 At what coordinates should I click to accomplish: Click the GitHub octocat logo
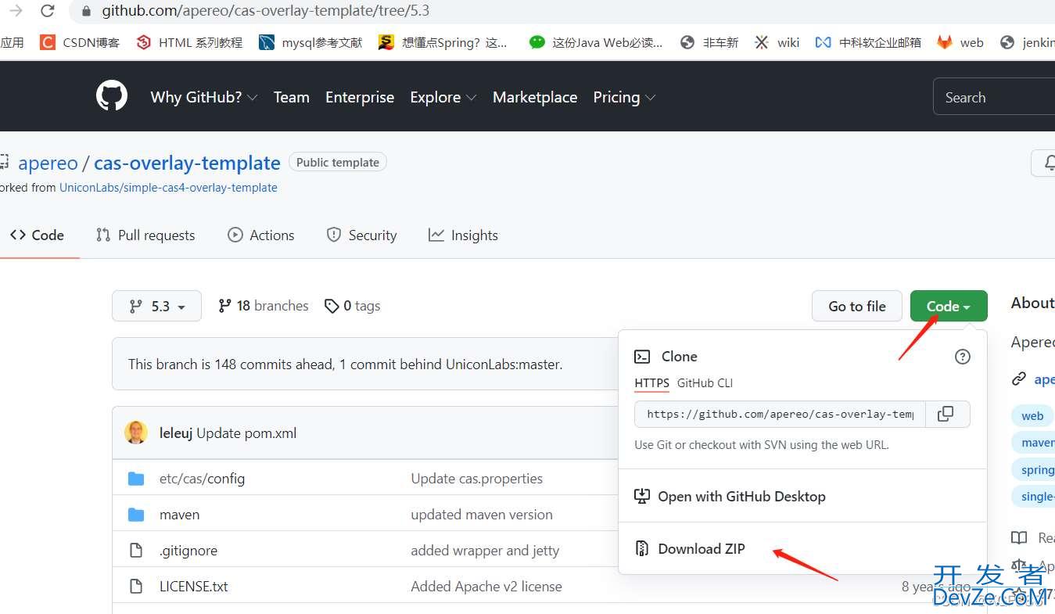pyautogui.click(x=112, y=97)
